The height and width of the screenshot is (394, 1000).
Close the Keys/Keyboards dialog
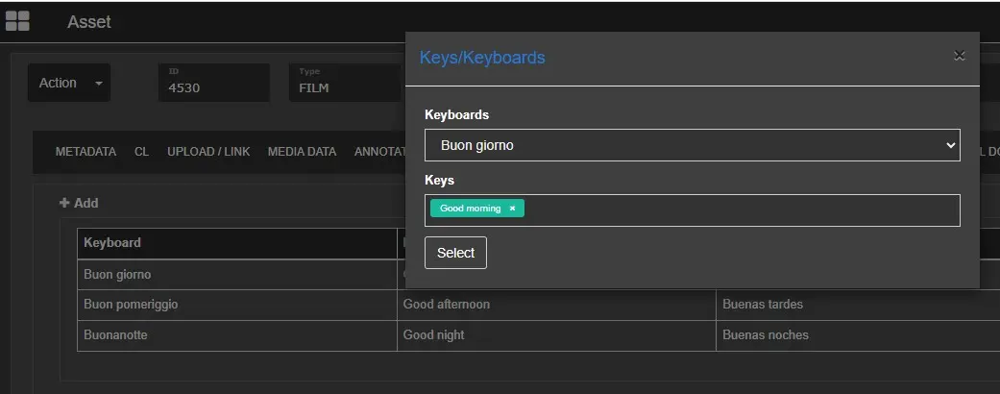(959, 56)
